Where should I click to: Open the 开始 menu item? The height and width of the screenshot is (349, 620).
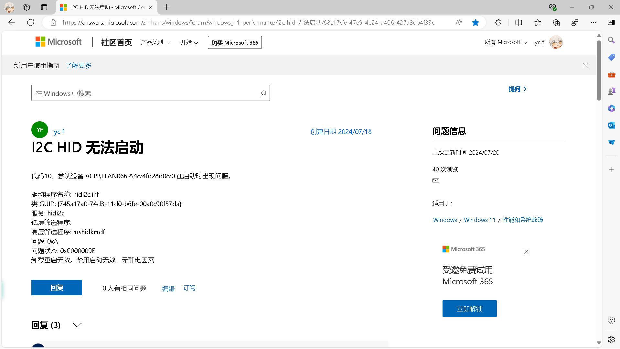click(x=189, y=42)
